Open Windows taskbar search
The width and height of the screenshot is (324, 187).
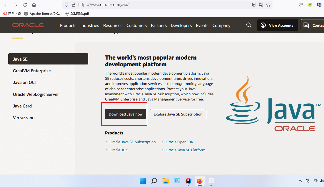(154, 181)
